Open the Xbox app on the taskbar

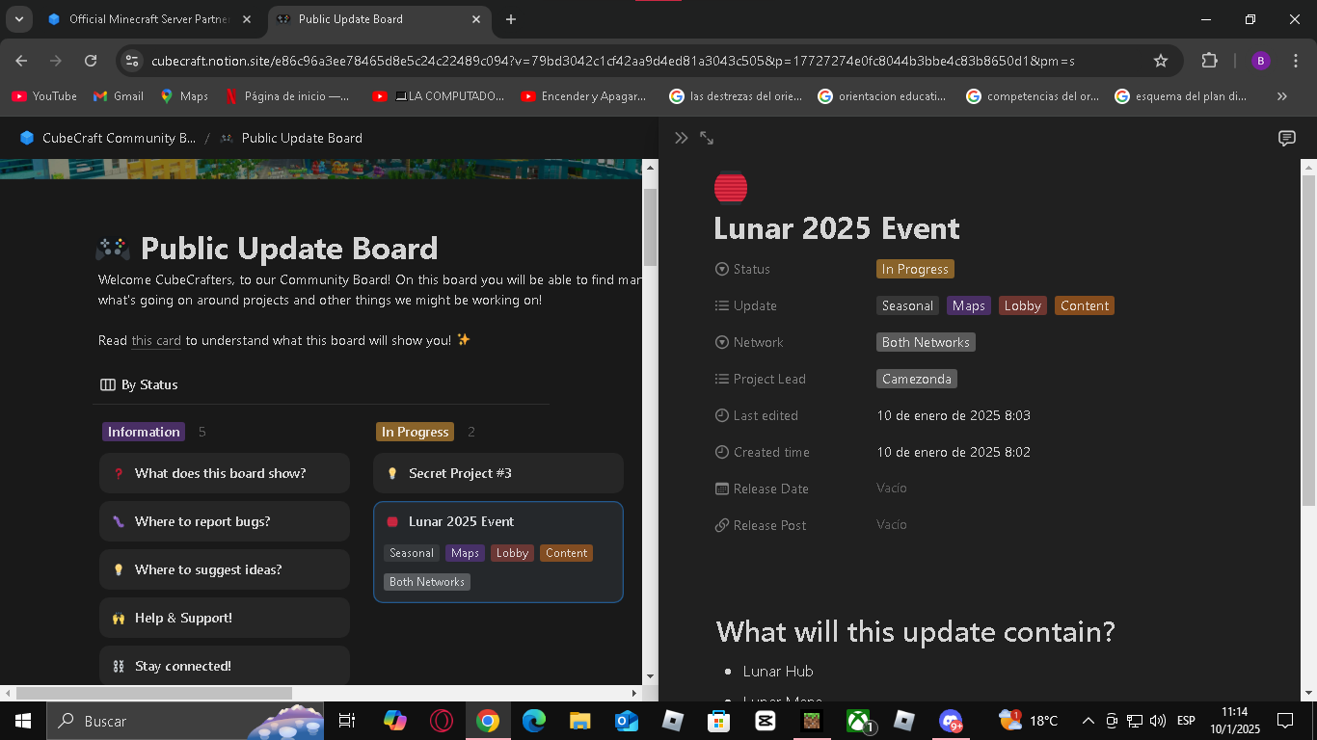[x=858, y=721]
